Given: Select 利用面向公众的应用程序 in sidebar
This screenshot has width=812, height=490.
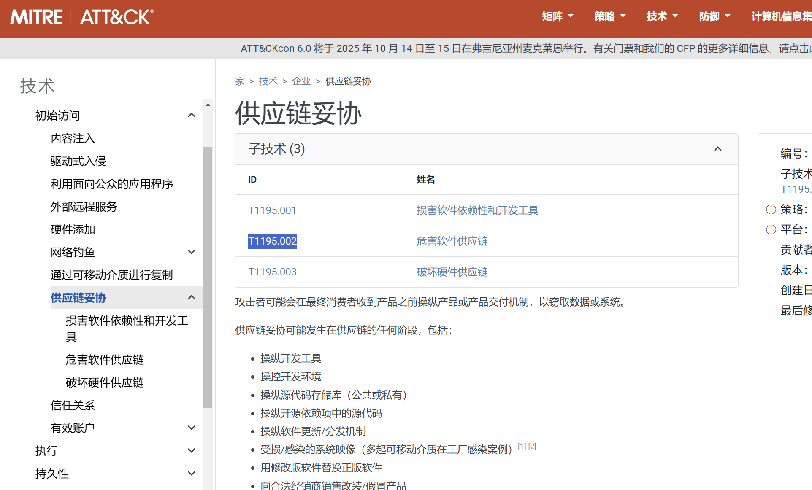Looking at the screenshot, I should pyautogui.click(x=112, y=184).
